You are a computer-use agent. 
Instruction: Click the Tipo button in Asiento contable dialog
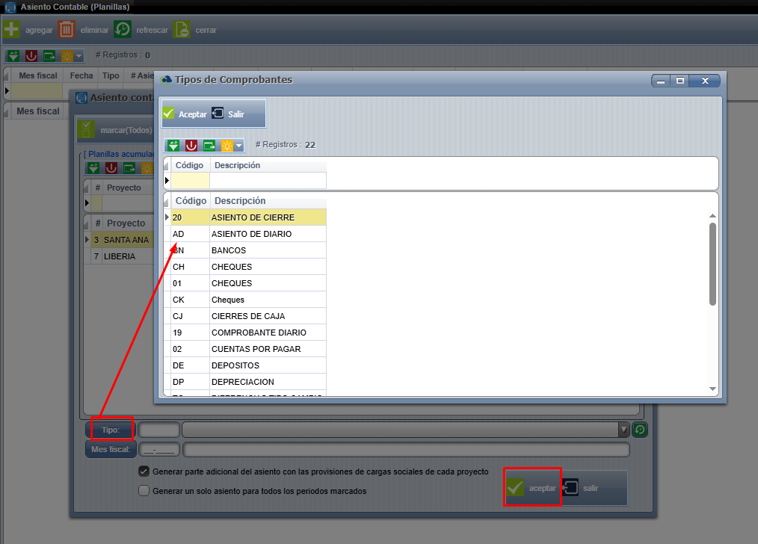111,430
